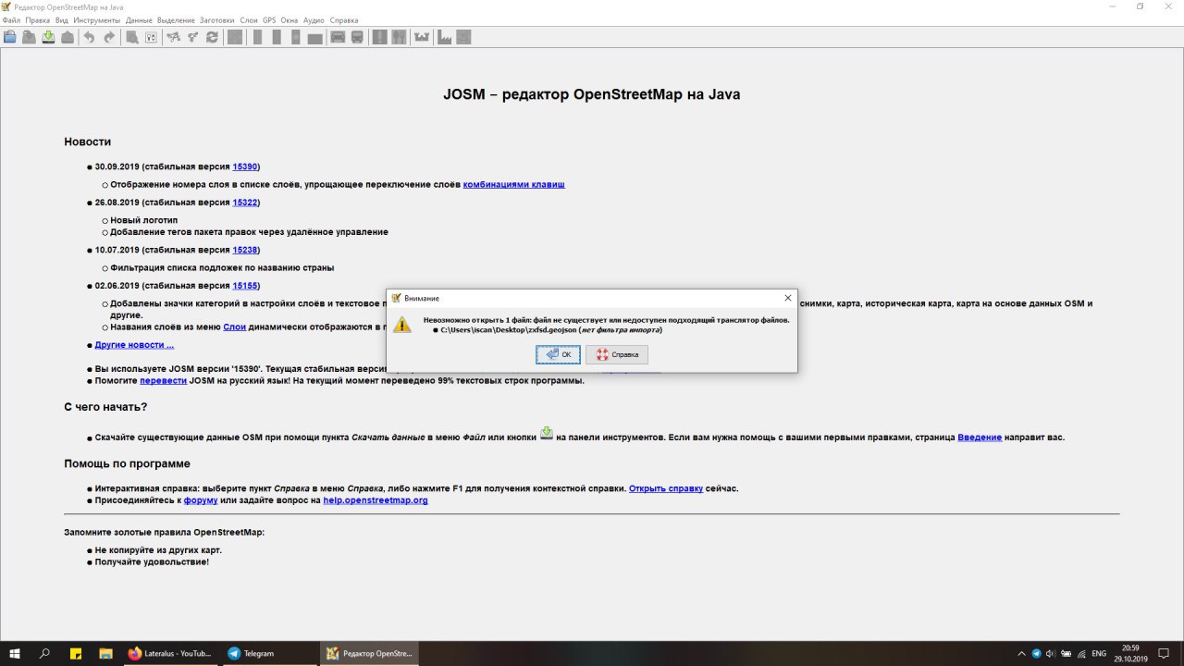Open the version 15390 link
This screenshot has height=666, width=1184.
click(245, 166)
